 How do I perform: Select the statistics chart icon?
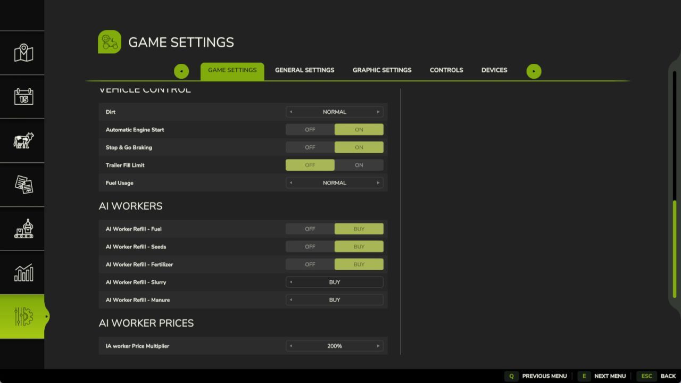pos(22,272)
